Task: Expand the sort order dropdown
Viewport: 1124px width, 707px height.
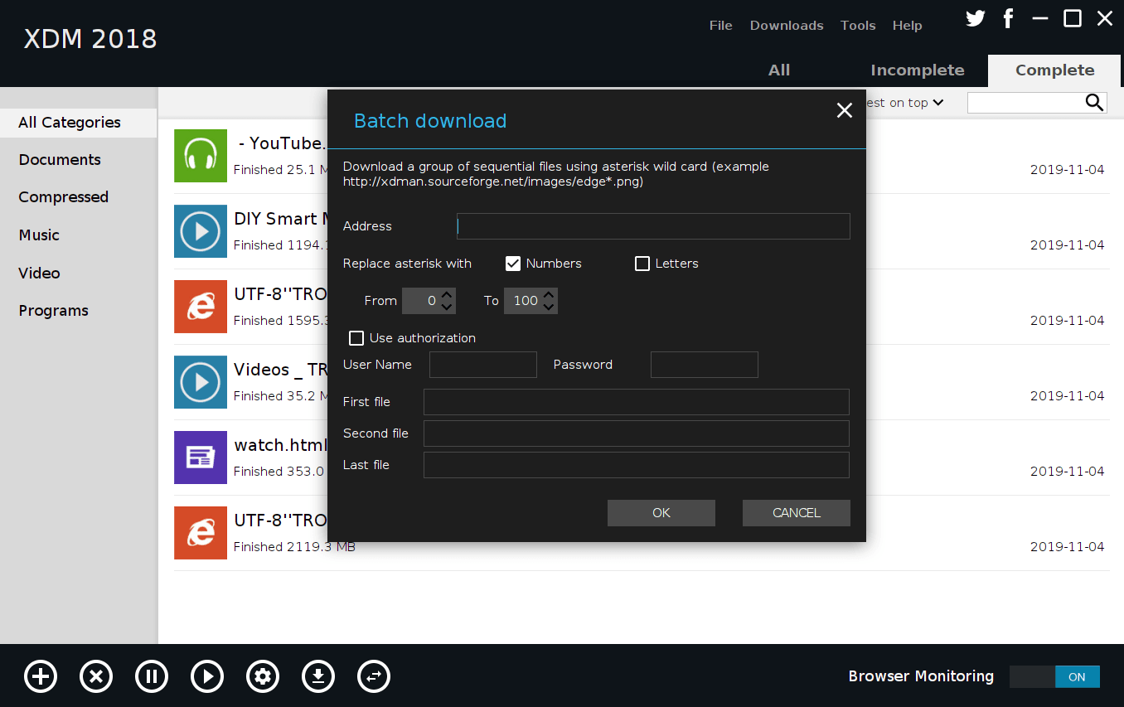Action: click(x=937, y=103)
